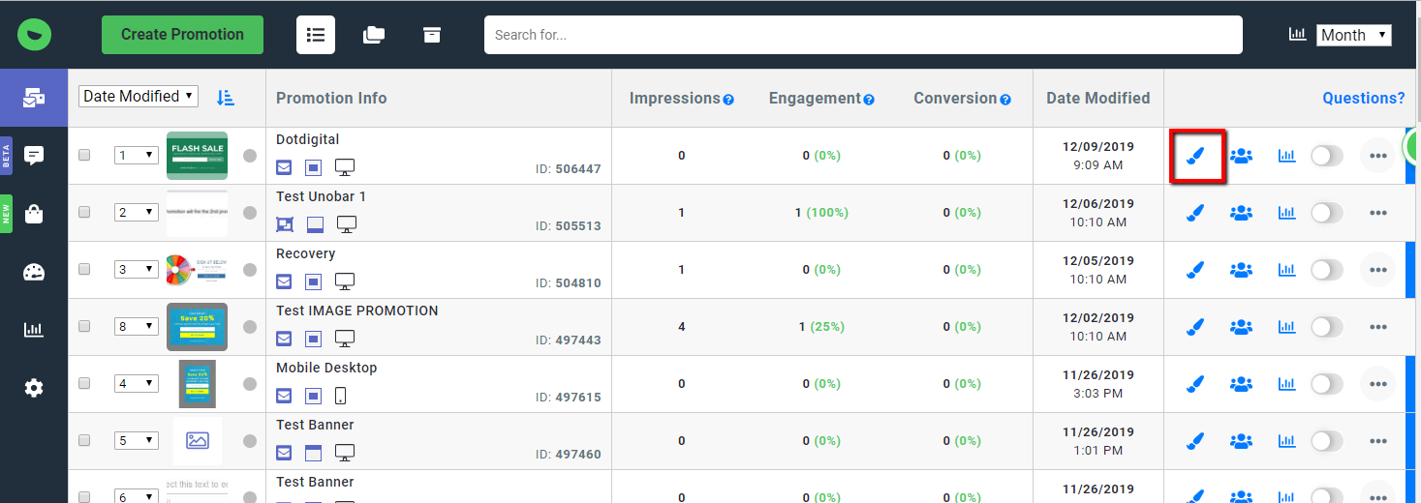This screenshot has height=503, width=1421.
Task: Select list view tab in top bar
Action: click(316, 35)
